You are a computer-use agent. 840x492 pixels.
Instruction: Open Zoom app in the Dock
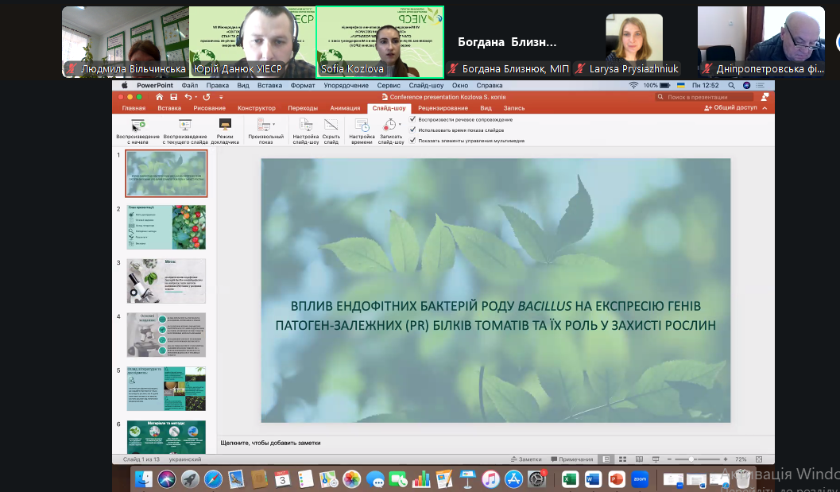tap(640, 479)
